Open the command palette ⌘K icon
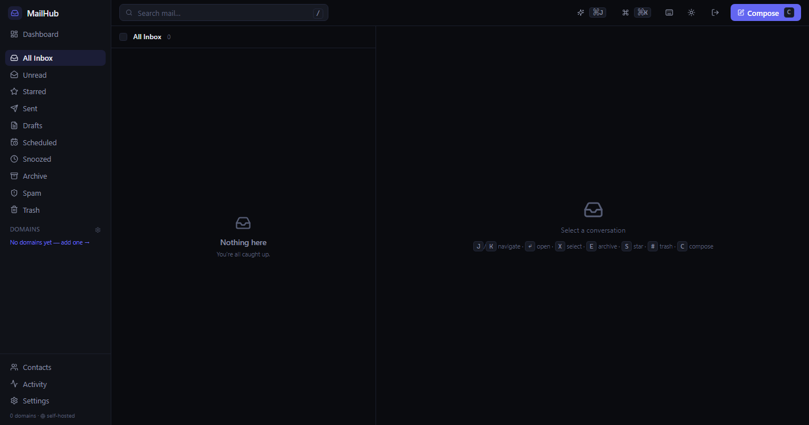Image resolution: width=809 pixels, height=425 pixels. click(x=625, y=12)
